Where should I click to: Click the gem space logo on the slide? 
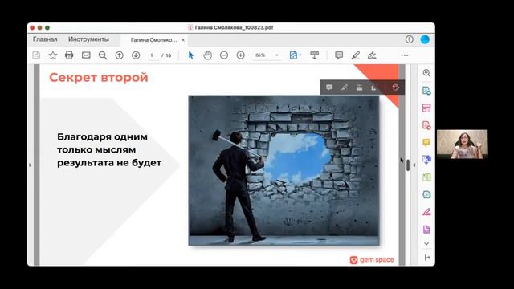pos(372,260)
